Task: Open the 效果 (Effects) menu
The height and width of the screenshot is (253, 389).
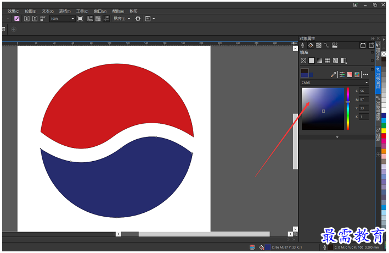Action: tap(13, 11)
